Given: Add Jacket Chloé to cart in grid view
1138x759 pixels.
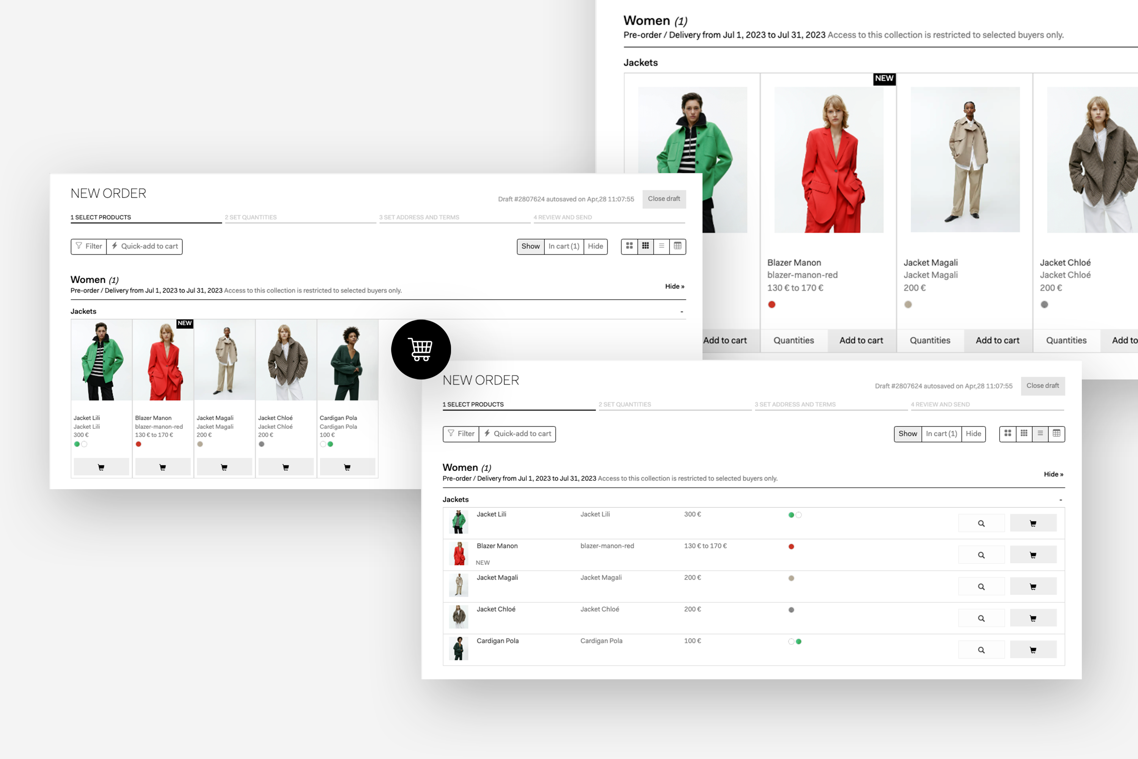Looking at the screenshot, I should [286, 467].
